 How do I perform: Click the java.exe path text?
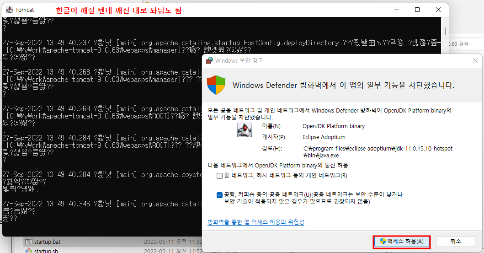tap(378, 152)
